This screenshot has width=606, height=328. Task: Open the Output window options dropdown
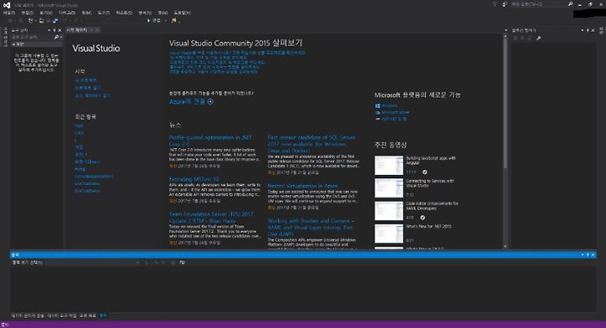coord(582,255)
